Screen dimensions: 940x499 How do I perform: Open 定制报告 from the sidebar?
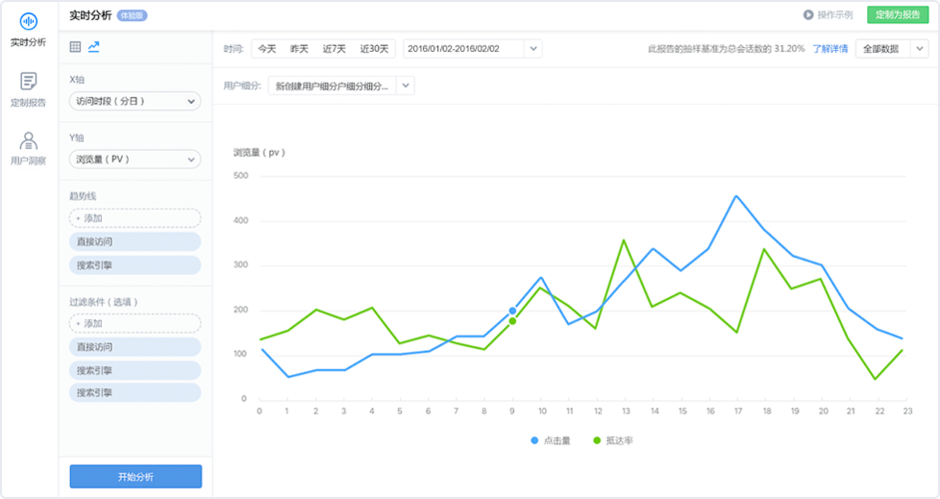(28, 90)
